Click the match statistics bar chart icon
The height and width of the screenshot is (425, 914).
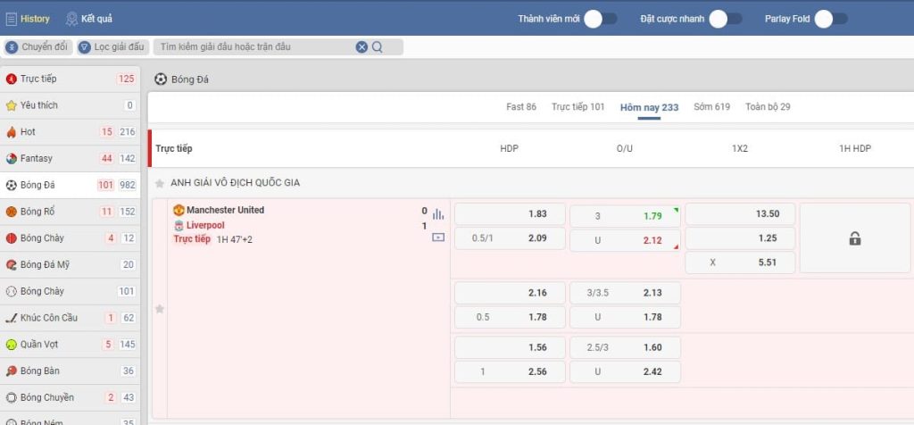click(x=437, y=214)
